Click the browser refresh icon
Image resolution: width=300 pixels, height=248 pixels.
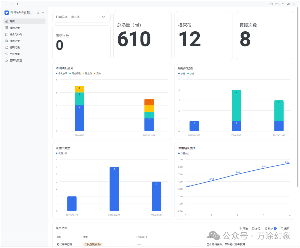[17, 4]
